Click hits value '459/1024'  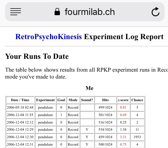(105, 137)
